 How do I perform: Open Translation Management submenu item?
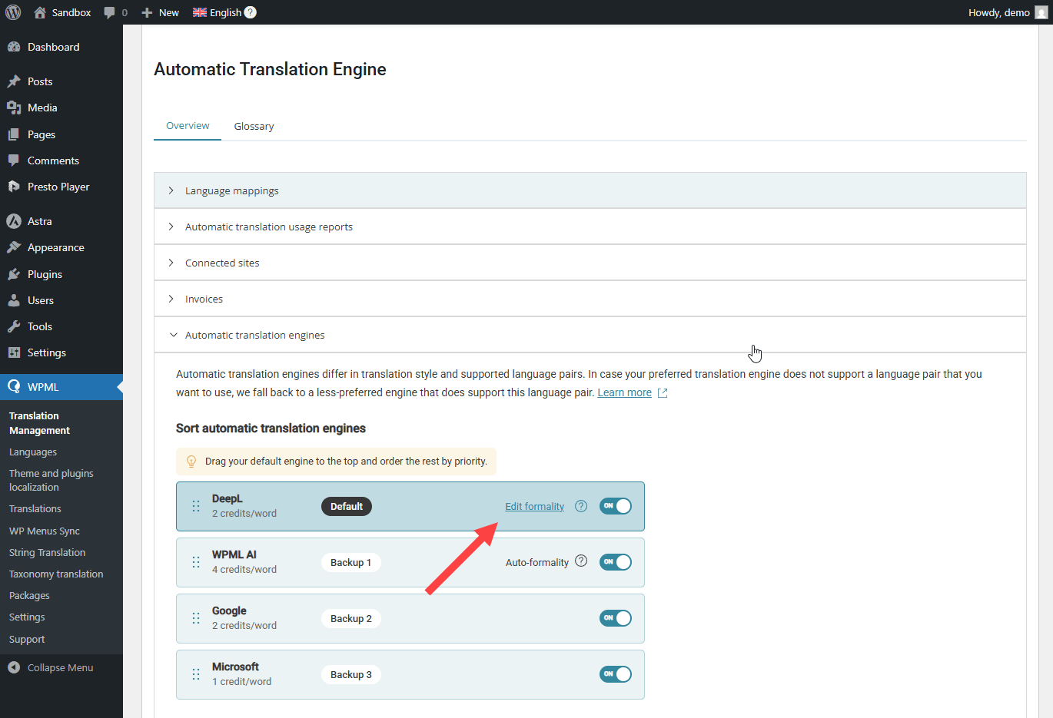[39, 423]
